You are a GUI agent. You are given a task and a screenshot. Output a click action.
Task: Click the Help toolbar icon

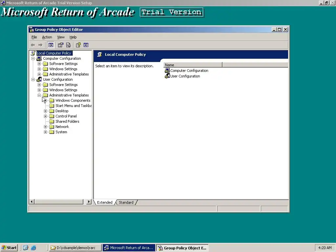pos(78,45)
